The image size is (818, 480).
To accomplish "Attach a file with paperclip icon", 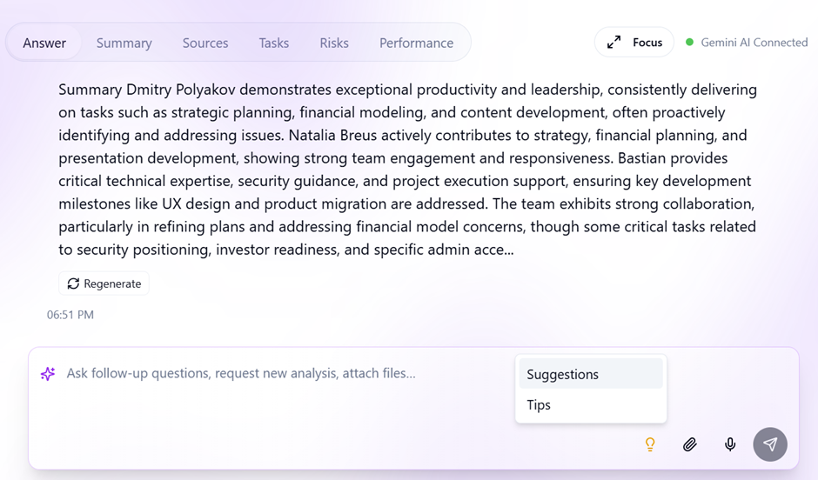I will (690, 444).
